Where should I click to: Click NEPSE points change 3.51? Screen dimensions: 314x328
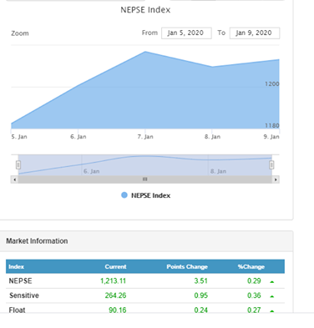(200, 281)
